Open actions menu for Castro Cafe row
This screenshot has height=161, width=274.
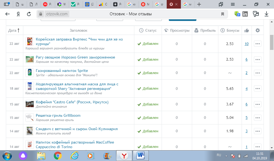click(x=258, y=104)
